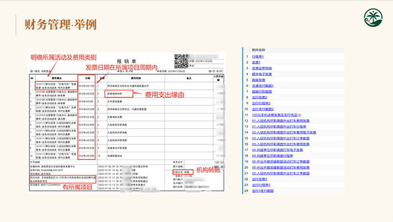Open attachment link 出行行程单3
This screenshot has width=393, height=222.
pyautogui.click(x=261, y=185)
